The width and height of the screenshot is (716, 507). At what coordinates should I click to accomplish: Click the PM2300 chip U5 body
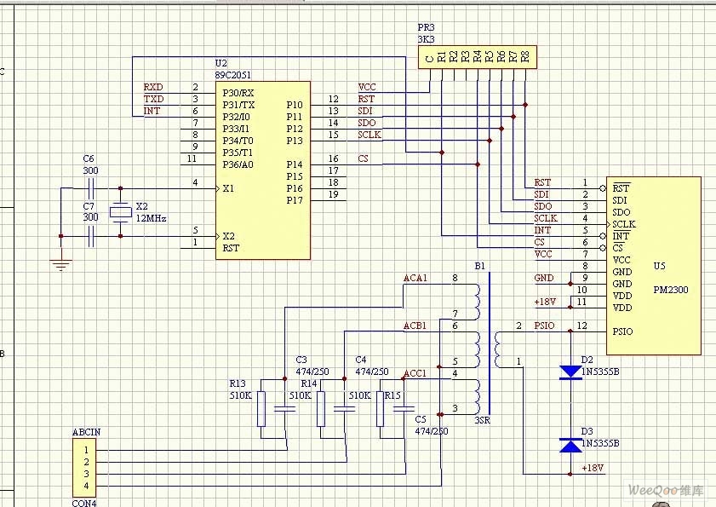tap(652, 265)
